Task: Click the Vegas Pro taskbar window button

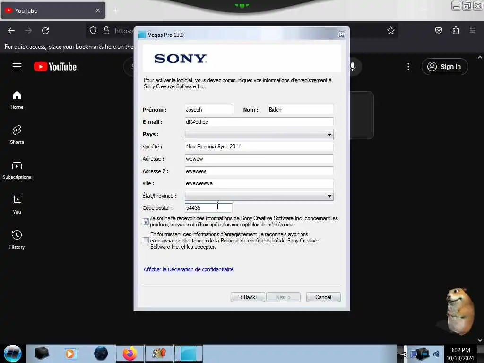Action: pyautogui.click(x=189, y=354)
